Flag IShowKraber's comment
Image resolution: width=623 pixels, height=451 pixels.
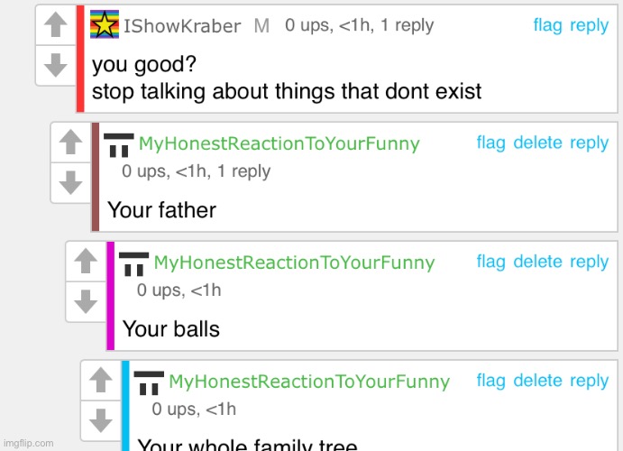point(547,25)
